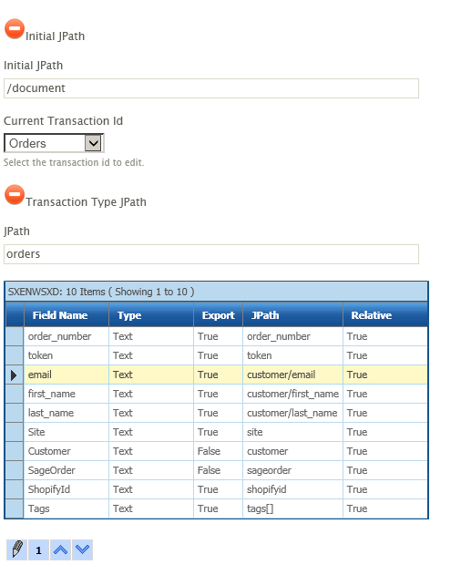This screenshot has width=461, height=575.
Task: Sort by Export column header
Action: coord(219,315)
